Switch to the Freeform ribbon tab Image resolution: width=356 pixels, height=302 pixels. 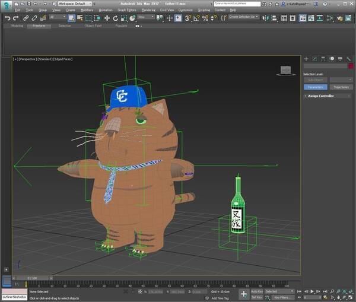pos(39,26)
